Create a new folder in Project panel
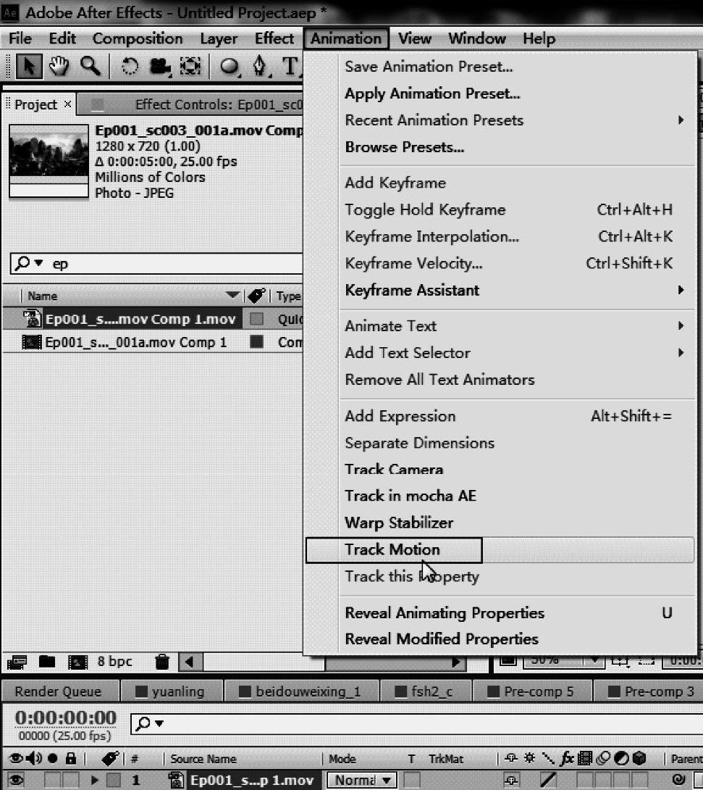This screenshot has height=790, width=703. [47, 661]
